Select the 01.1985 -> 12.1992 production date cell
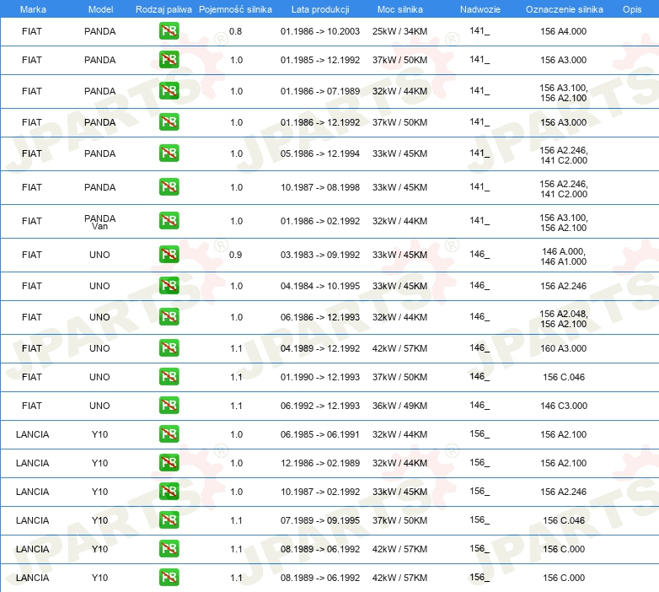This screenshot has height=592, width=659. [x=320, y=60]
